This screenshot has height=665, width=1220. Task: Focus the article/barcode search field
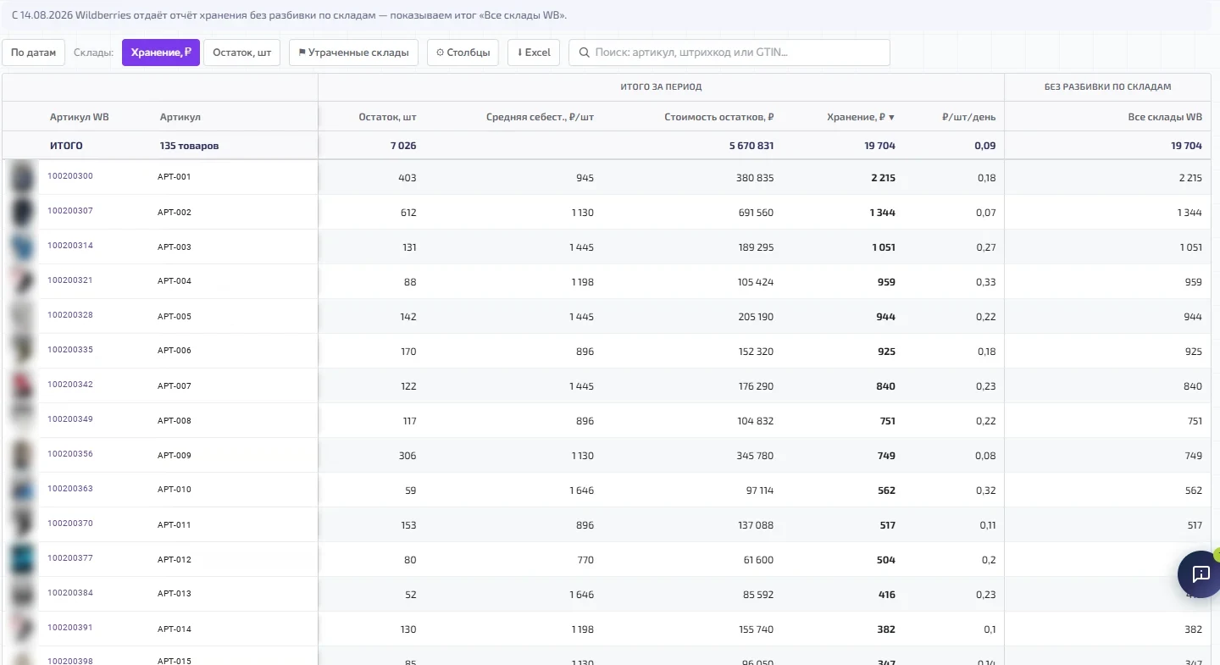coord(729,53)
